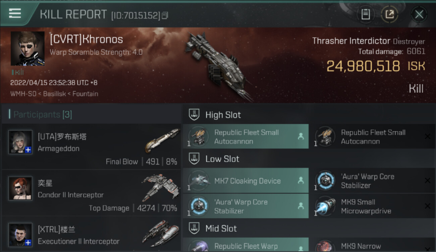The width and height of the screenshot is (436, 252).
Task: Select the Condor II Interceptor ship image
Action: pos(161,187)
